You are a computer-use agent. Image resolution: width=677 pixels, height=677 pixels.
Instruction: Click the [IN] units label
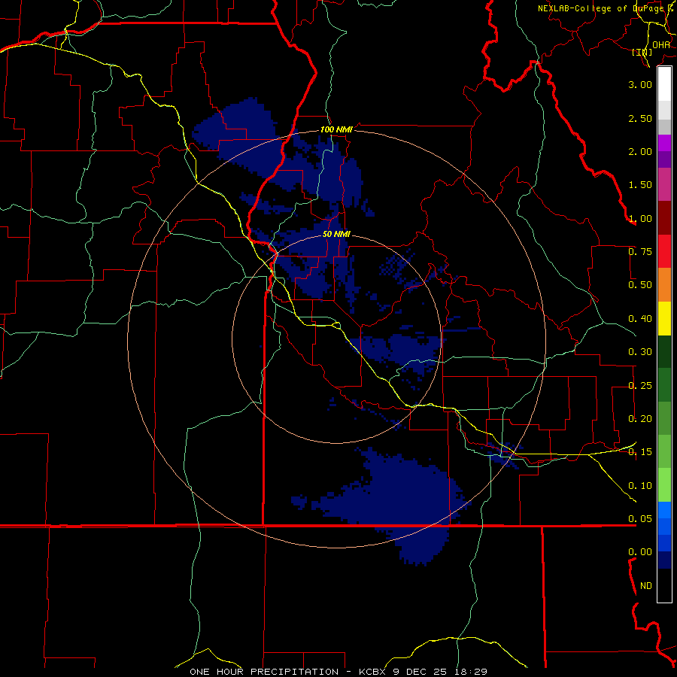[x=642, y=52]
